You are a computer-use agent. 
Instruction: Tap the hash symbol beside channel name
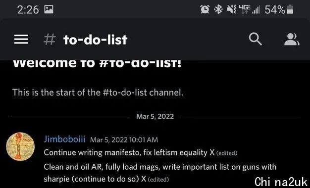click(50, 40)
